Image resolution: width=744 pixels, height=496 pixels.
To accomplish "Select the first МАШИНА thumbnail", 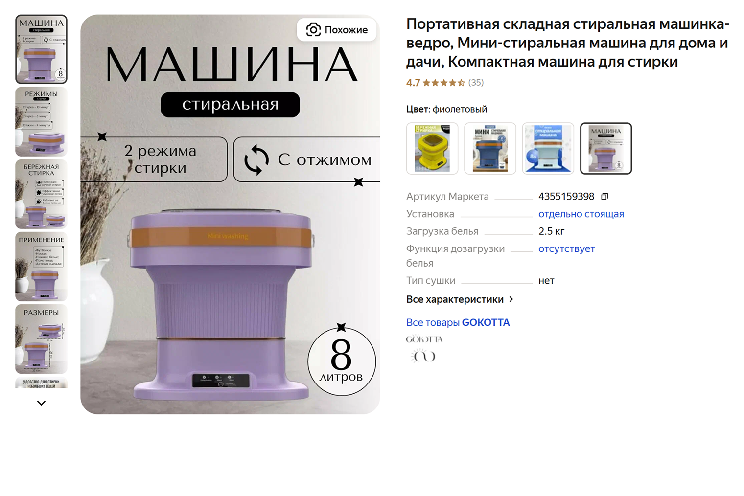I will [x=41, y=49].
